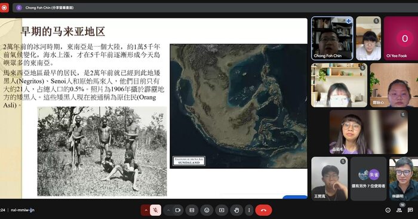Click the recording indicator icon
418x219 pixels.
tap(4, 8)
